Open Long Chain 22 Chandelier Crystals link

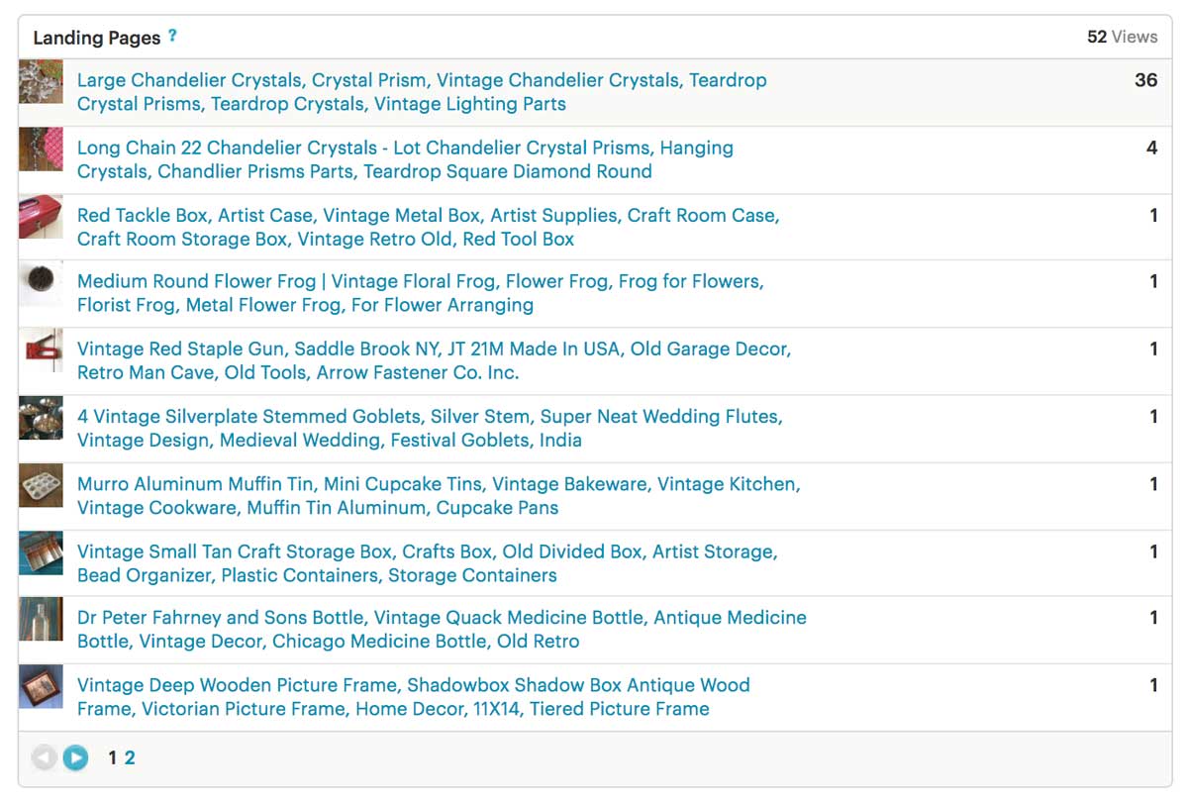click(x=406, y=159)
